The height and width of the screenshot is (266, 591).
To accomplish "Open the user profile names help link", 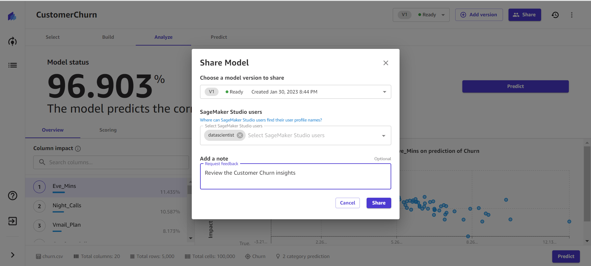I will (x=261, y=120).
